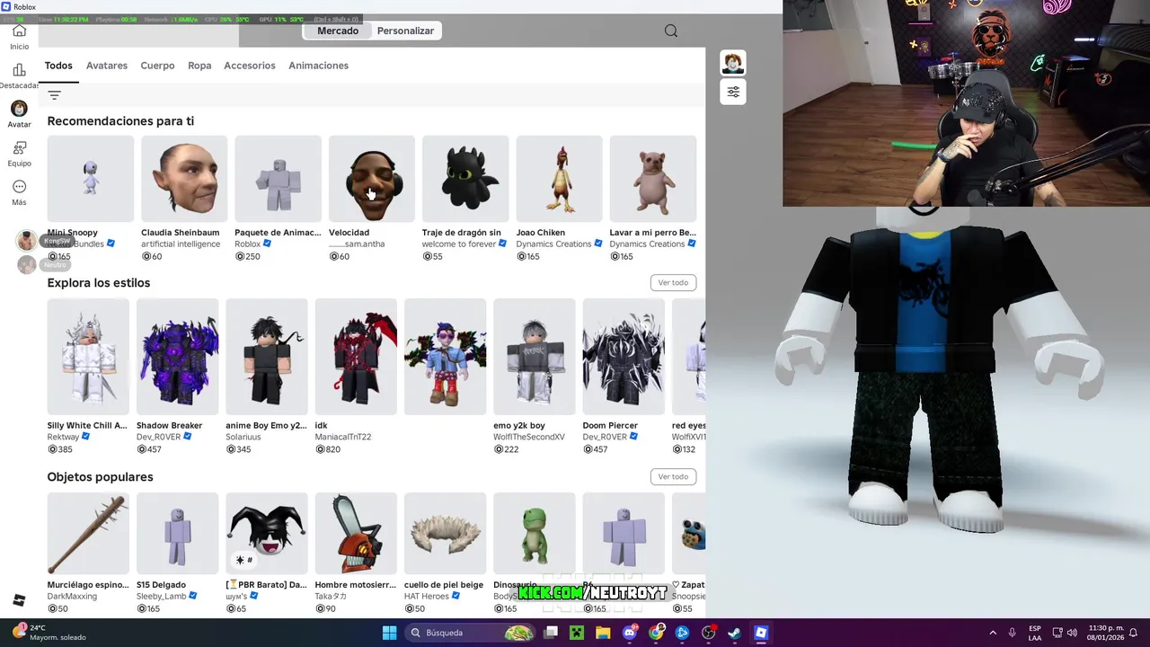Screen dimensions: 1150x647
Task: Open File Explorer from the taskbar
Action: click(603, 633)
